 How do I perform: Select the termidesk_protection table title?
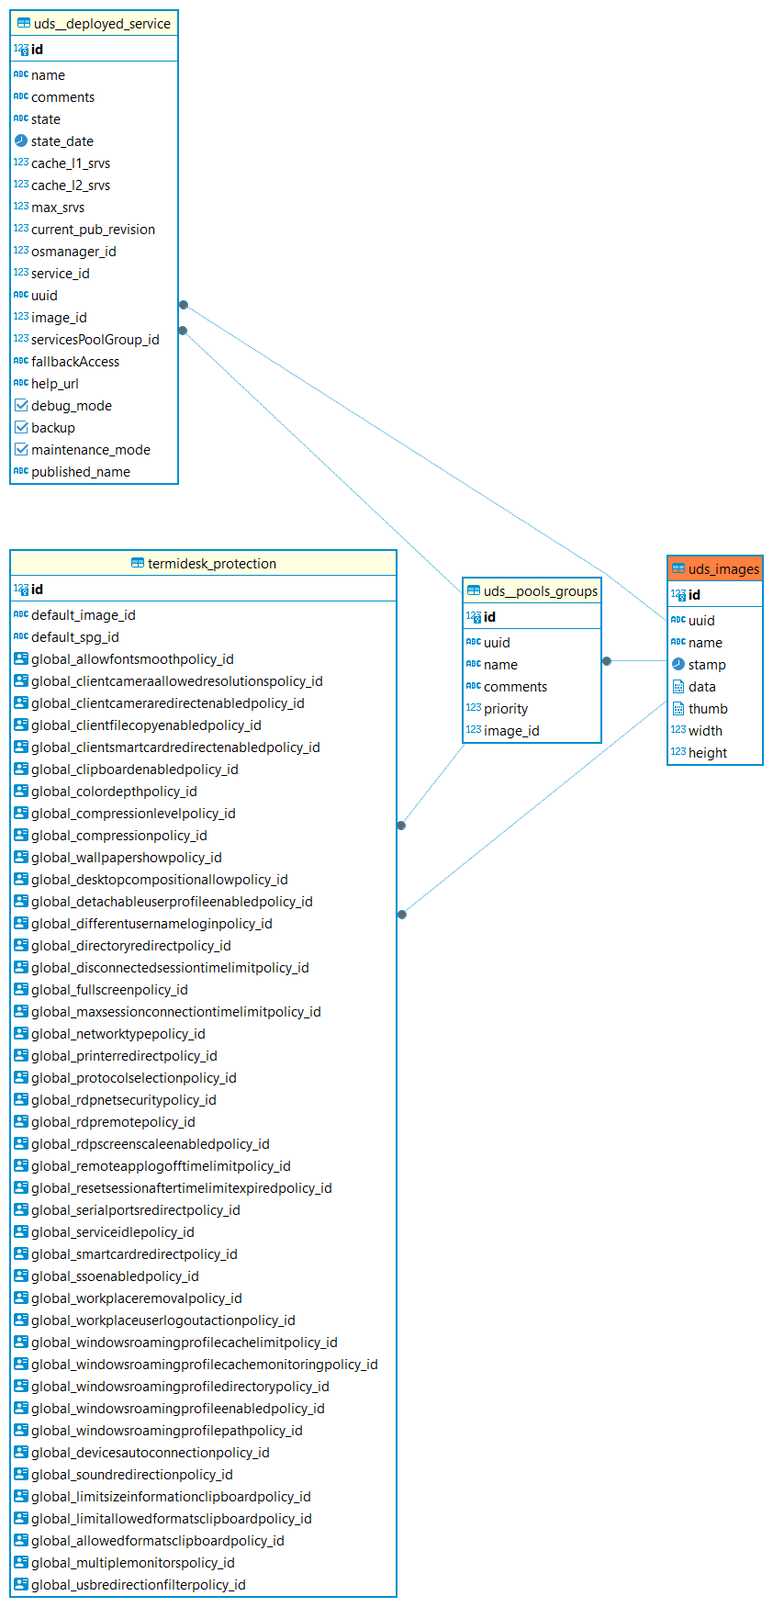click(x=211, y=563)
